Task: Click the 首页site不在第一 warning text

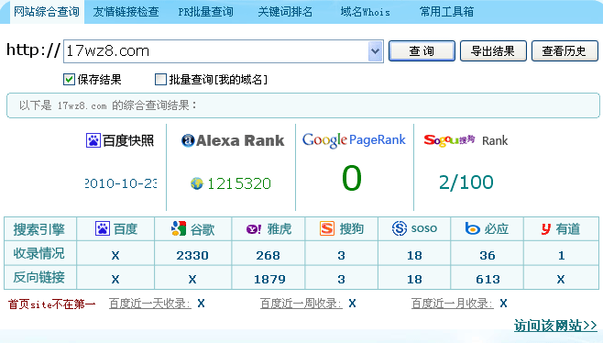Action: [52, 304]
